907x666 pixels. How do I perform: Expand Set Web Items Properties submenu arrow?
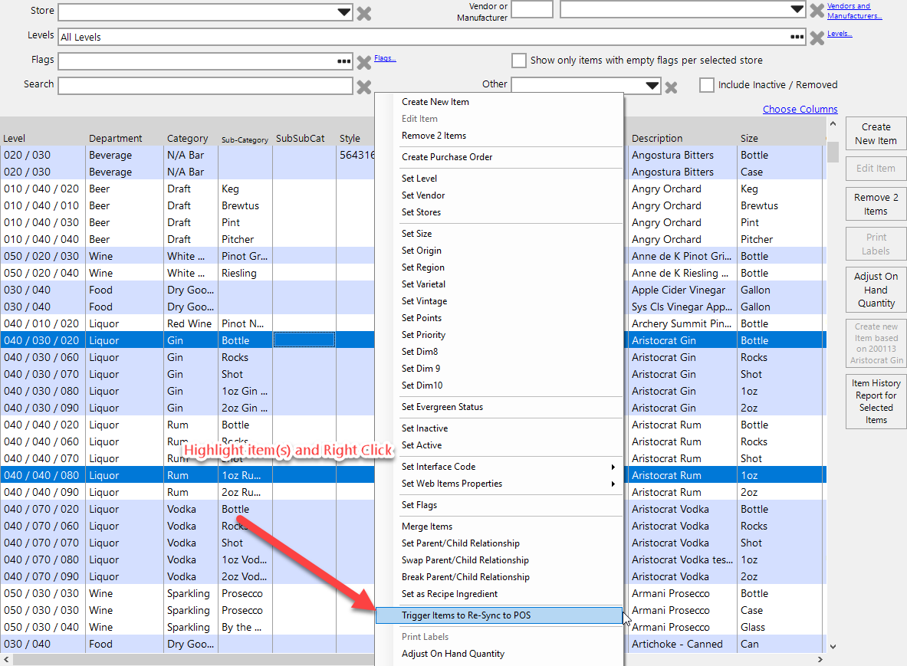613,484
